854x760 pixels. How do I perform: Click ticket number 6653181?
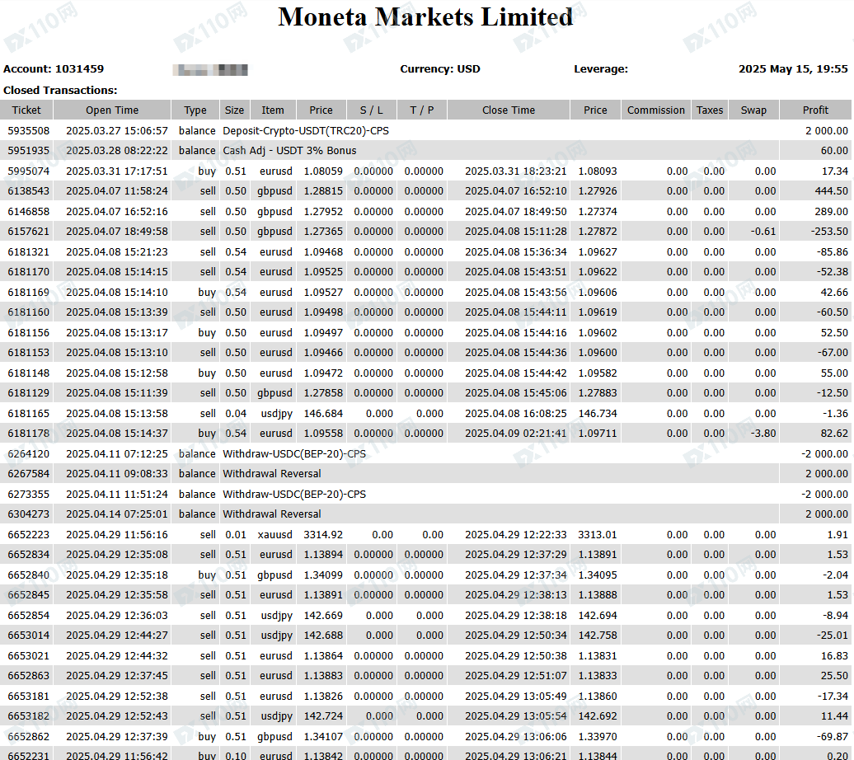tap(28, 696)
